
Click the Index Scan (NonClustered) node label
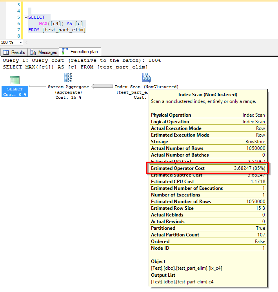tap(146, 87)
